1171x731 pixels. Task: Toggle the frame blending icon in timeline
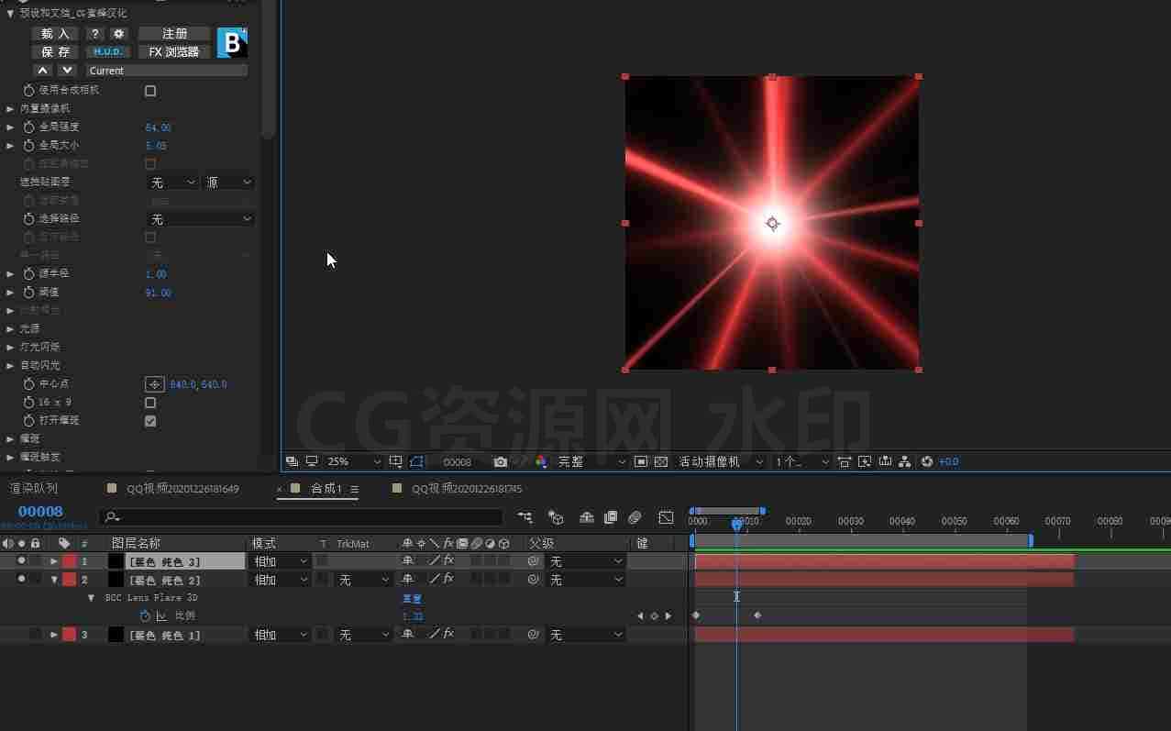[610, 517]
